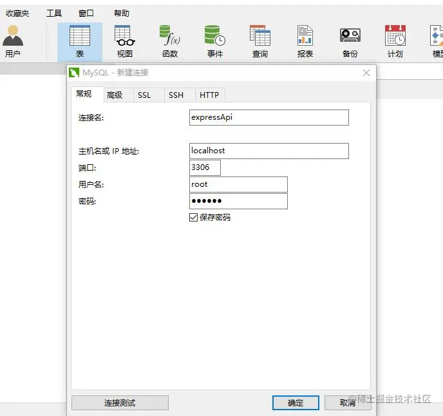Uncheck the 保存密码 checkbox
The height and width of the screenshot is (416, 443).
tap(193, 217)
